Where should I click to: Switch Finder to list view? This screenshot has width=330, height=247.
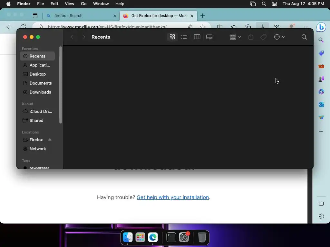pos(184,37)
